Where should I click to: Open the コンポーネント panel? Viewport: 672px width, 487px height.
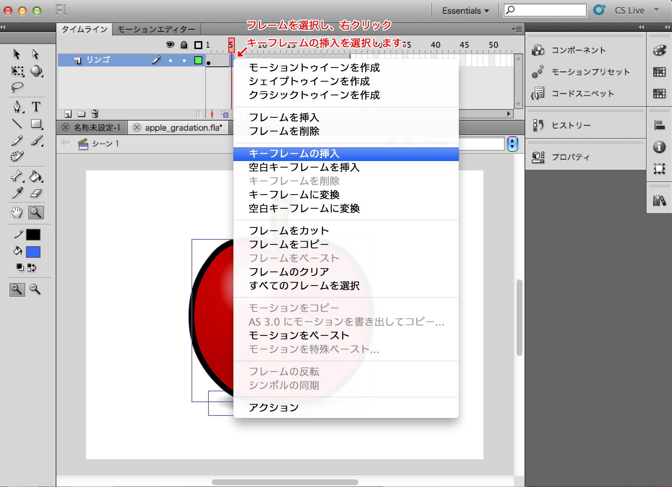(578, 50)
